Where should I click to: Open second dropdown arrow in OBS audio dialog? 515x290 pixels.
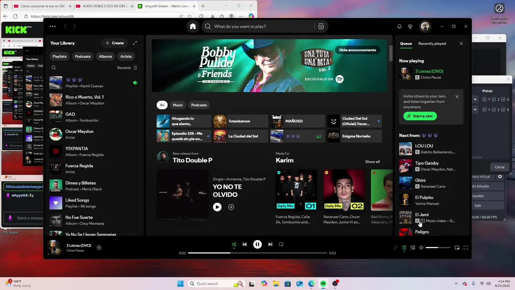click(x=475, y=110)
